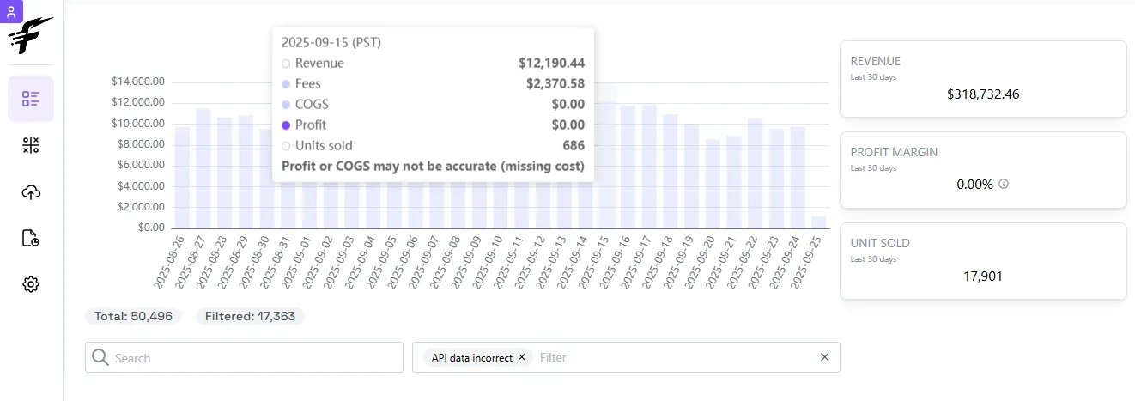The image size is (1135, 401).
Task: Open the user account icon
Action: pos(12,11)
